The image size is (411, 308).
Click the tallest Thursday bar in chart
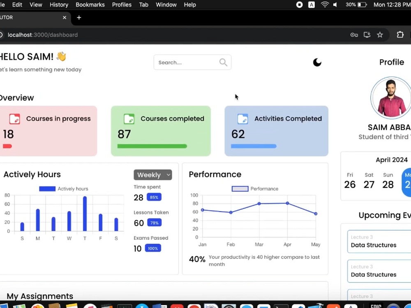tap(85, 214)
